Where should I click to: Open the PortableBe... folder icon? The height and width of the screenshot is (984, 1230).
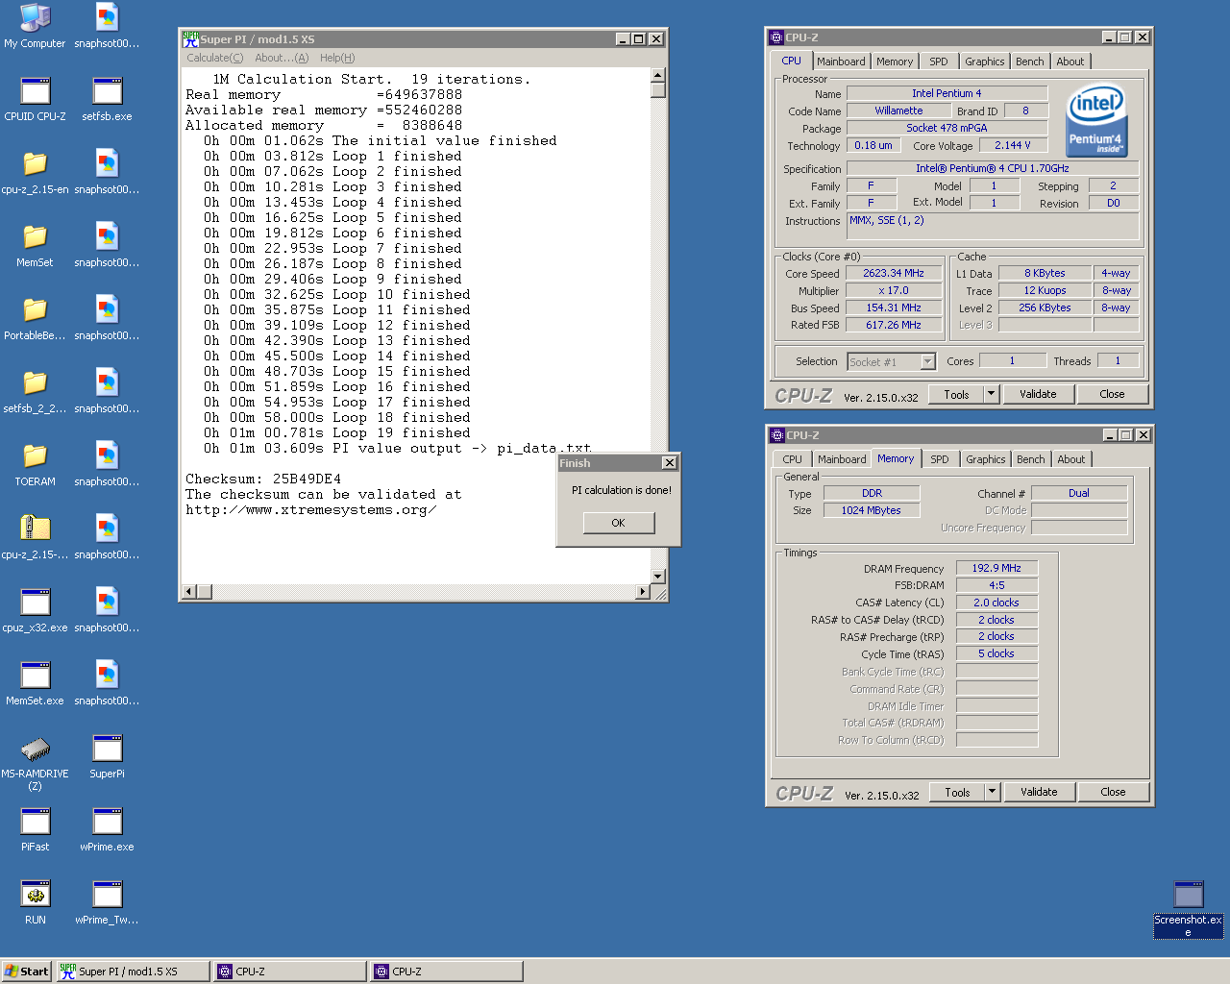click(35, 318)
